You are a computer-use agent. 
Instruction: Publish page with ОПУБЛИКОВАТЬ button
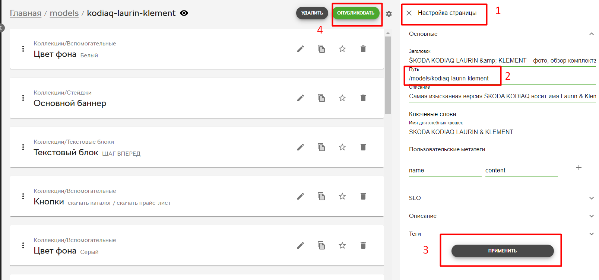pyautogui.click(x=356, y=13)
